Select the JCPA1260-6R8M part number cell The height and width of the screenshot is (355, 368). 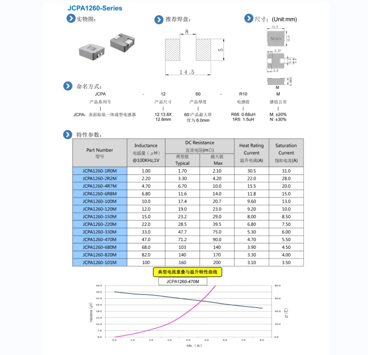click(100, 194)
